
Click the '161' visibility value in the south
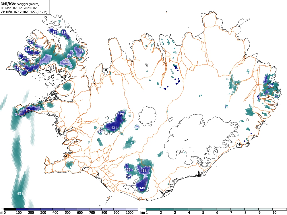143,171
